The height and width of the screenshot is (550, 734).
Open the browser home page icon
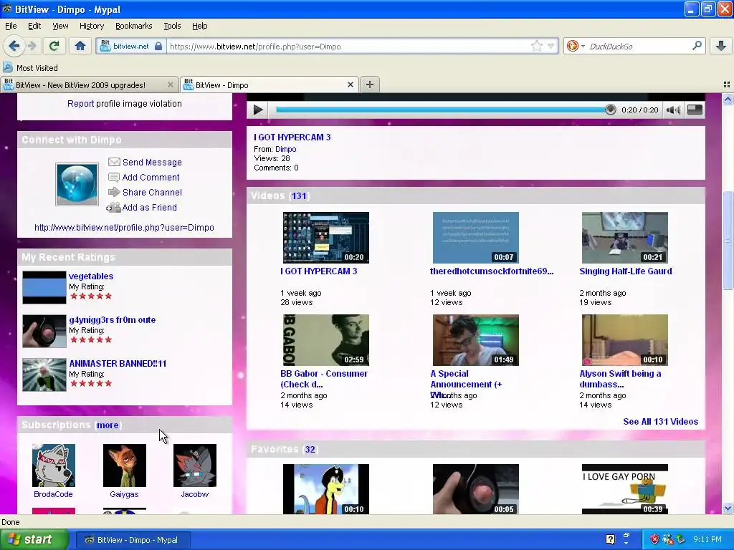coord(80,46)
